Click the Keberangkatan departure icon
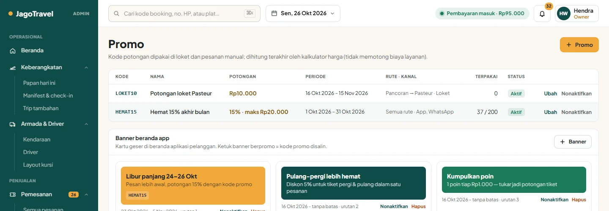609x211 pixels. pos(13,68)
